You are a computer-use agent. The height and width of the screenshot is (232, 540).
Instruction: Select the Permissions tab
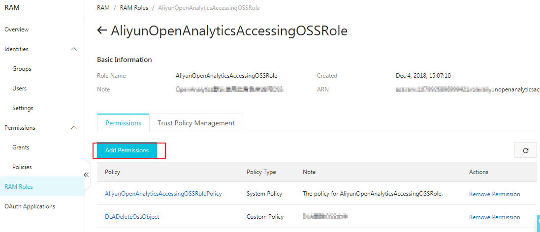pyautogui.click(x=123, y=123)
